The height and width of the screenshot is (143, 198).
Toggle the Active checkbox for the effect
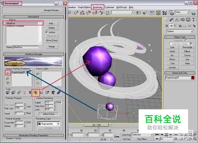point(47,32)
